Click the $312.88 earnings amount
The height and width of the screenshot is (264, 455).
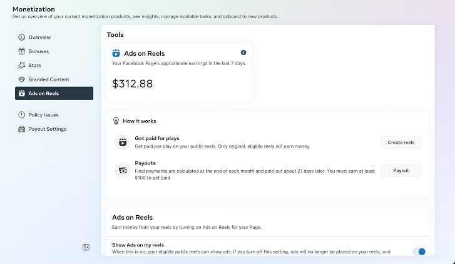pyautogui.click(x=132, y=83)
